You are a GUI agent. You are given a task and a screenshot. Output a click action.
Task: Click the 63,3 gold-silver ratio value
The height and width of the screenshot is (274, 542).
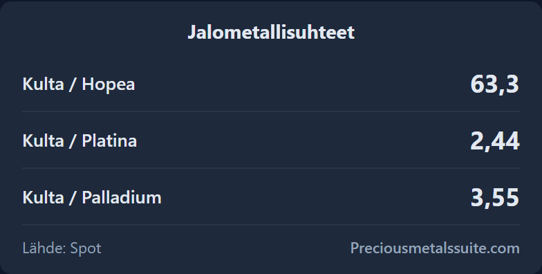pos(495,84)
